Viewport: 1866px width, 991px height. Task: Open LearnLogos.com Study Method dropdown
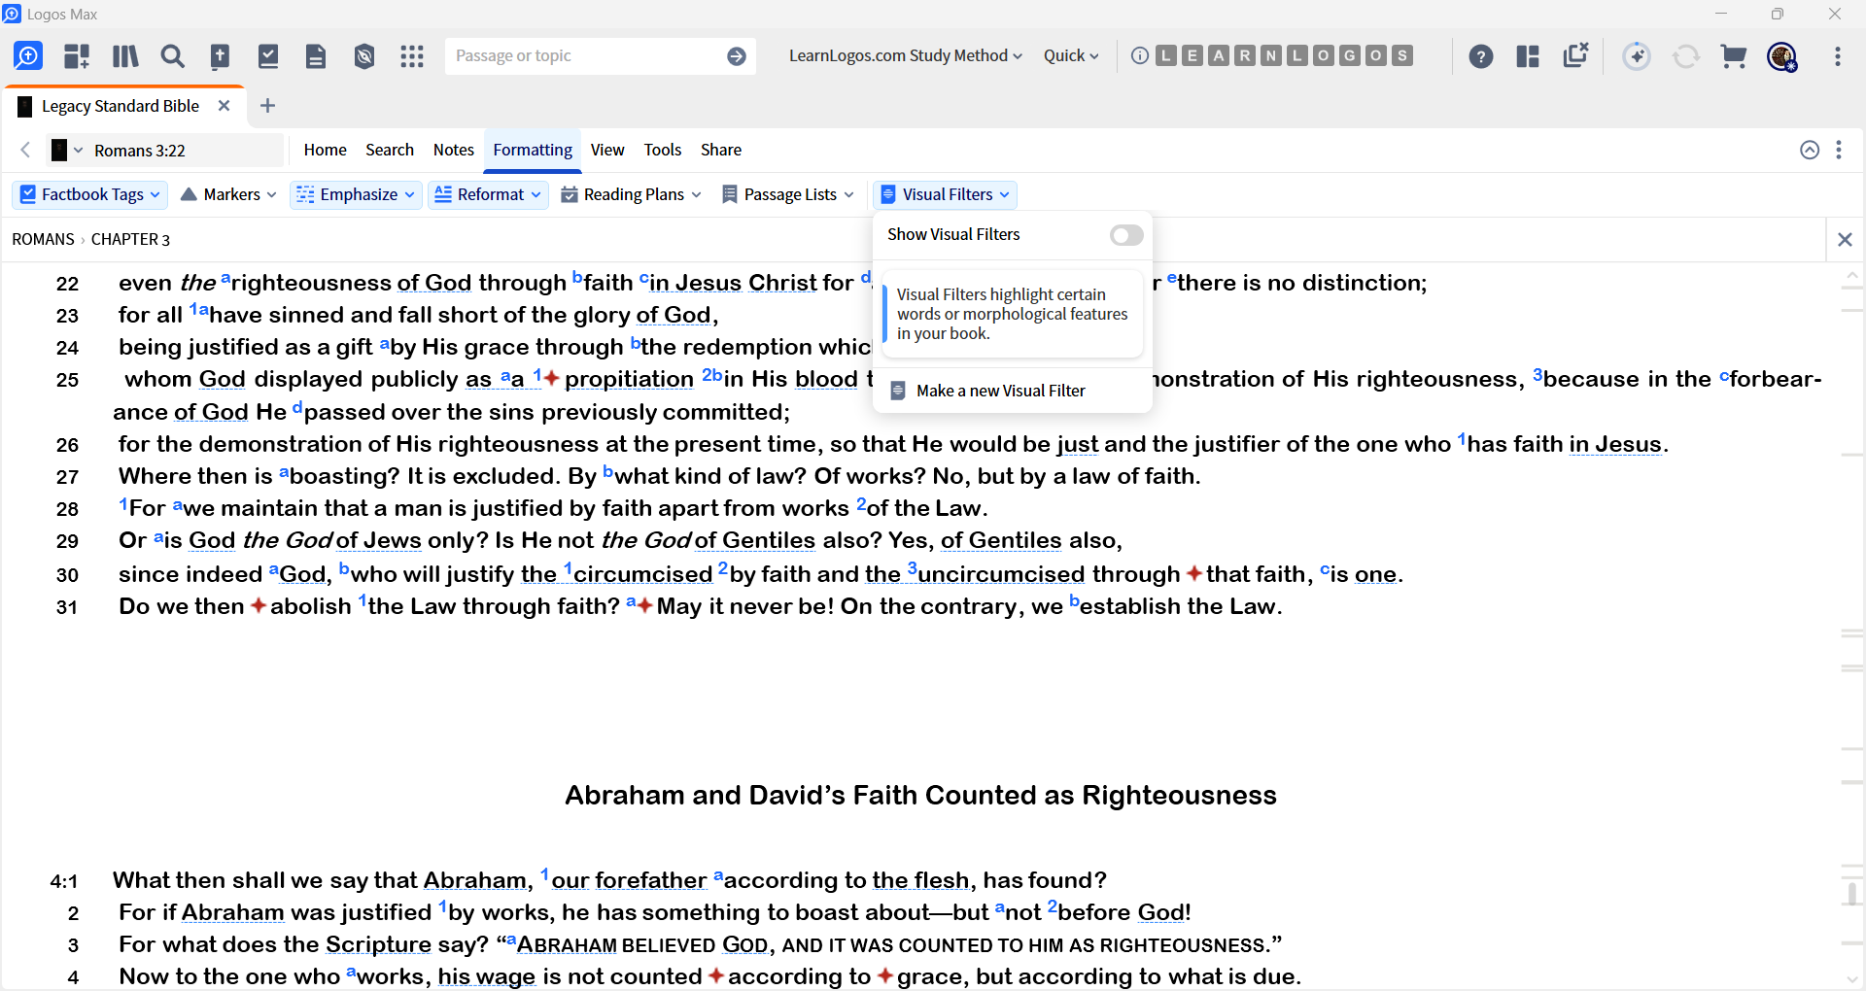(906, 55)
